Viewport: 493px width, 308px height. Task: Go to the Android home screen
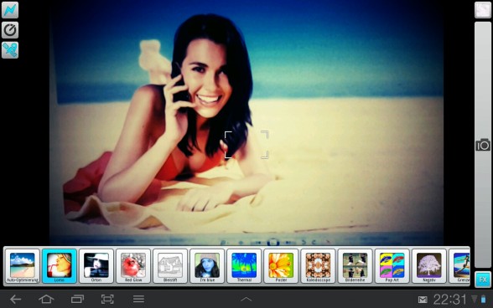[x=46, y=299]
